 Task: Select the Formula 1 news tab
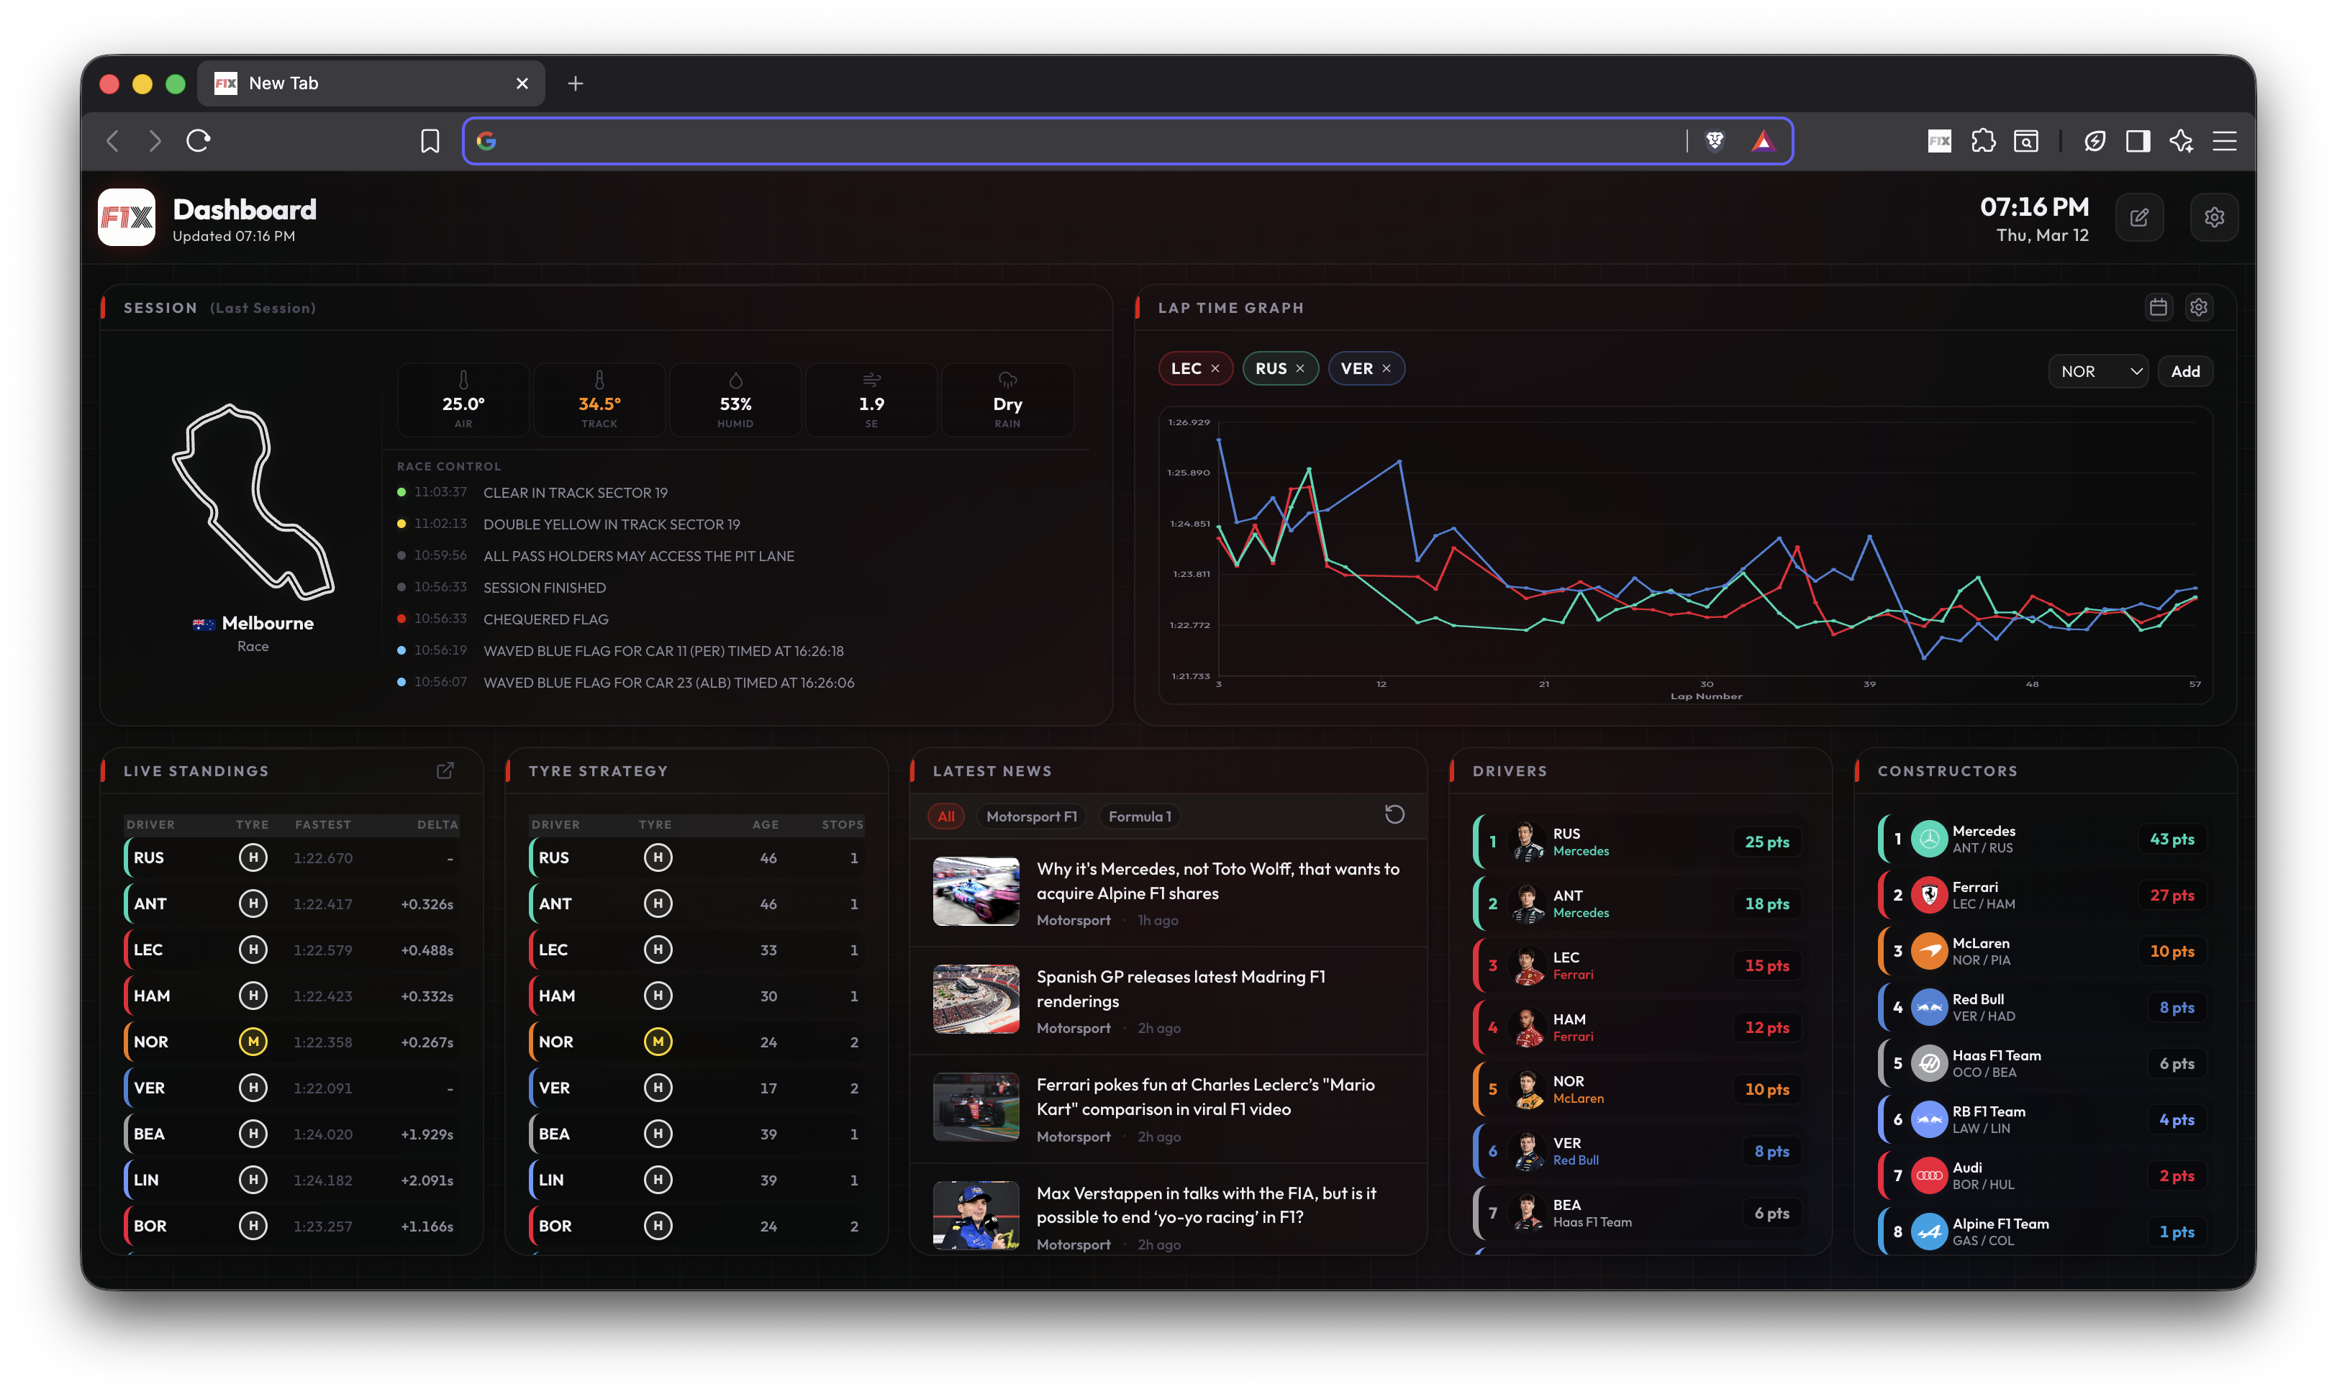[1139, 816]
